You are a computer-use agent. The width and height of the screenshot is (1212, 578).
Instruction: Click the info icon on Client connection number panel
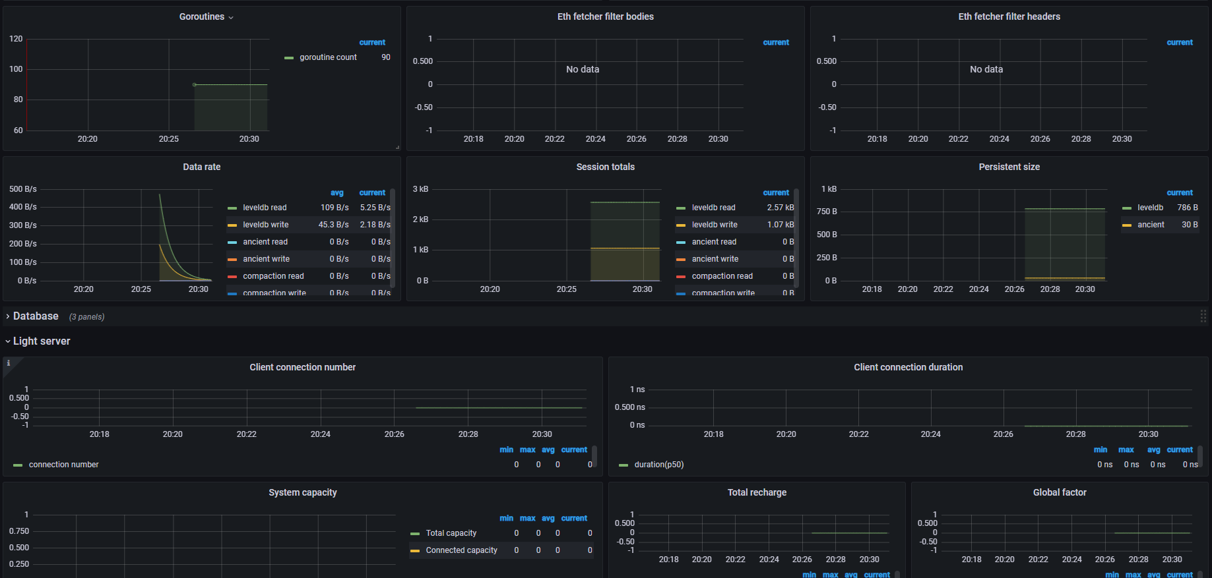pos(9,363)
